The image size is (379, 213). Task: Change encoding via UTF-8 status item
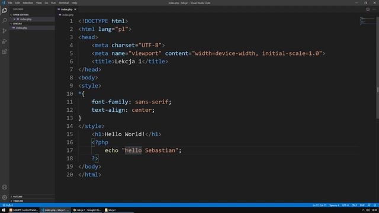point(345,205)
